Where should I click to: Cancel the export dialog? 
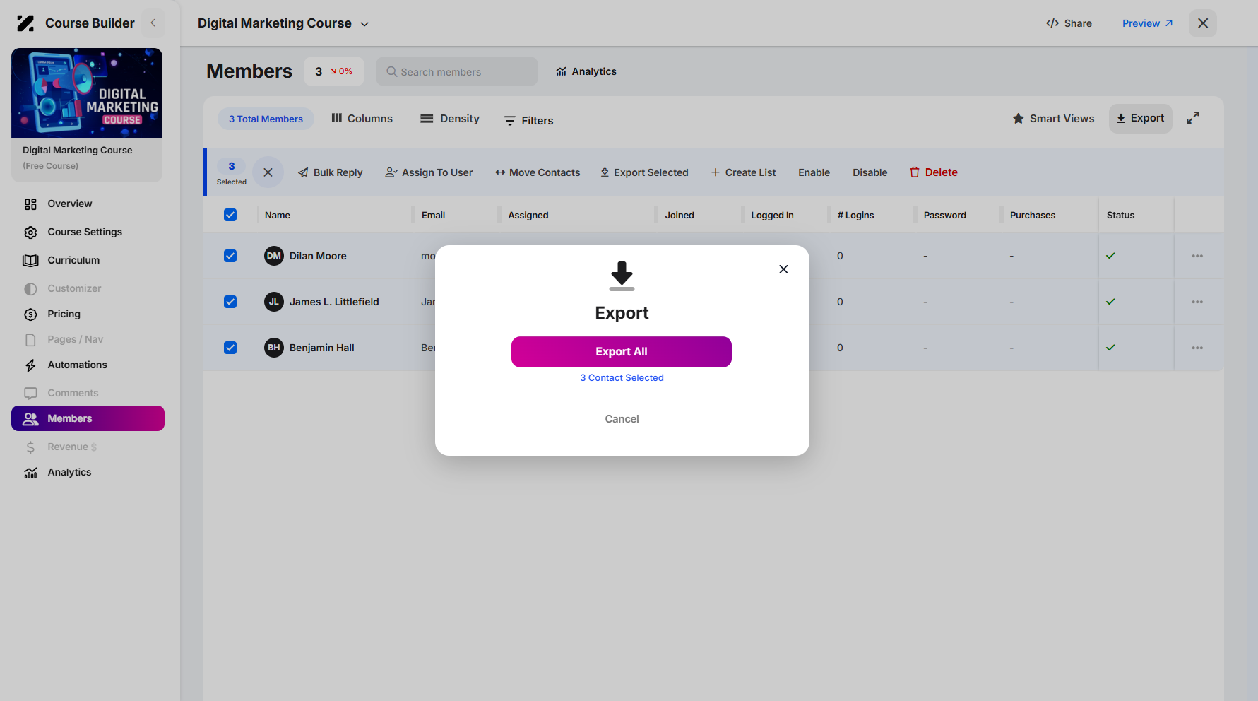(x=622, y=419)
